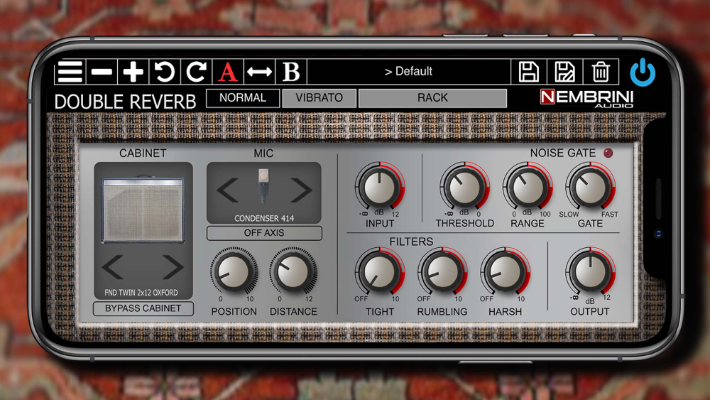This screenshot has height=400, width=710.
Task: Click the CABINET section heading
Action: 143,153
